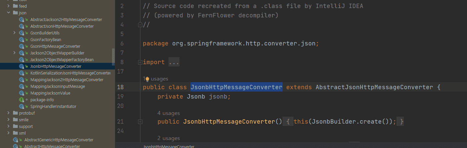Click the lightbulb intention icon in editor
467x148 pixels.
point(147,79)
